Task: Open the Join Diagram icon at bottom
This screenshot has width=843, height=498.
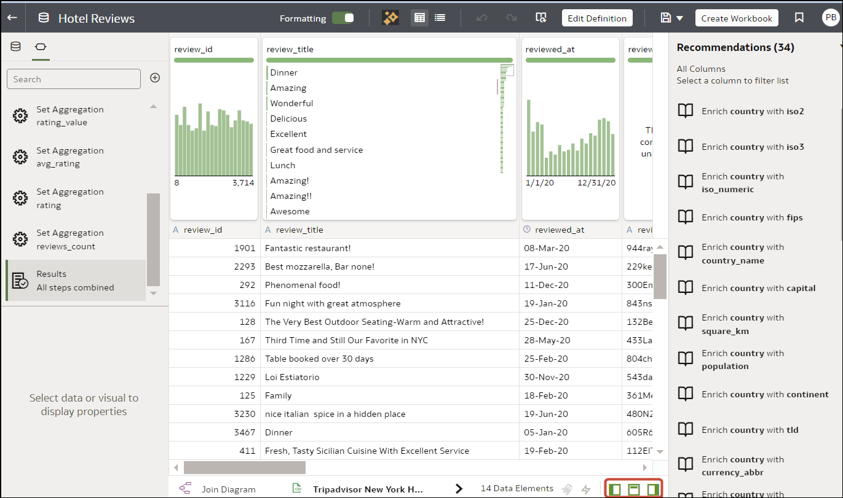Action: click(x=184, y=488)
